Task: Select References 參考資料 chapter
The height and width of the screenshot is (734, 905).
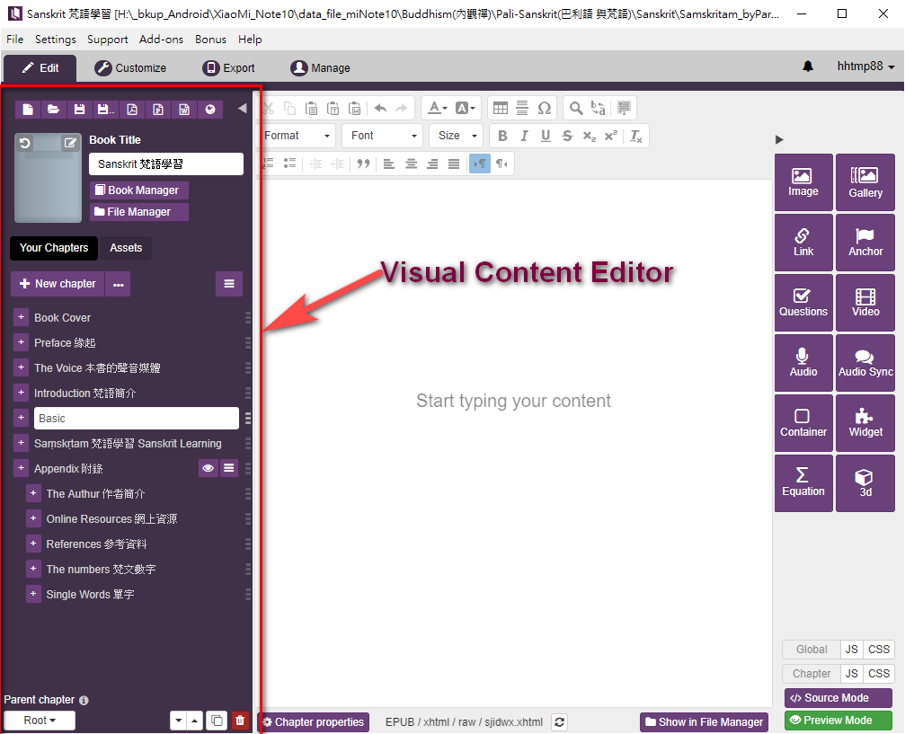Action: click(96, 544)
